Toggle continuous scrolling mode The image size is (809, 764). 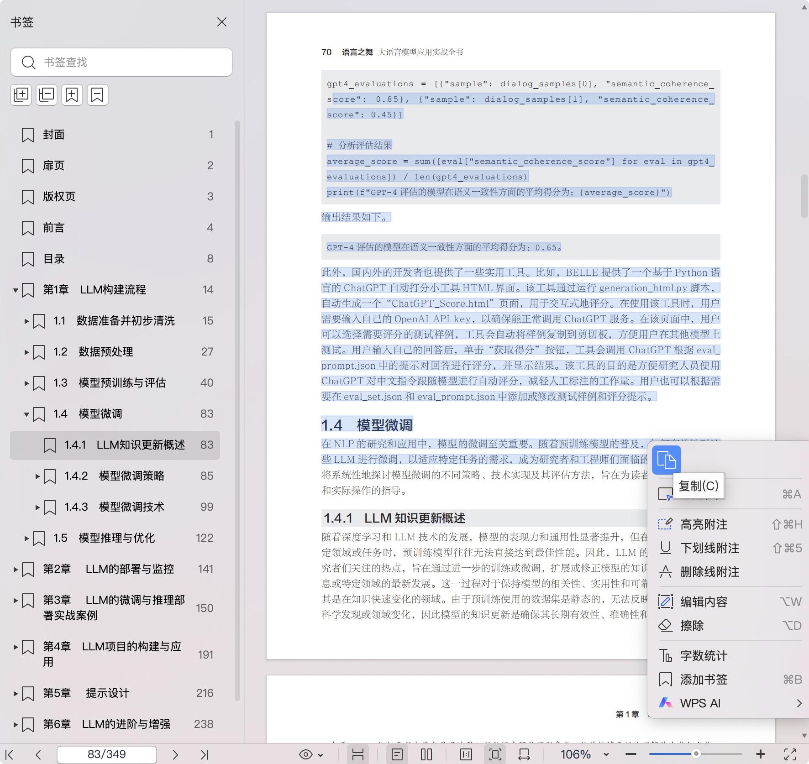[357, 754]
